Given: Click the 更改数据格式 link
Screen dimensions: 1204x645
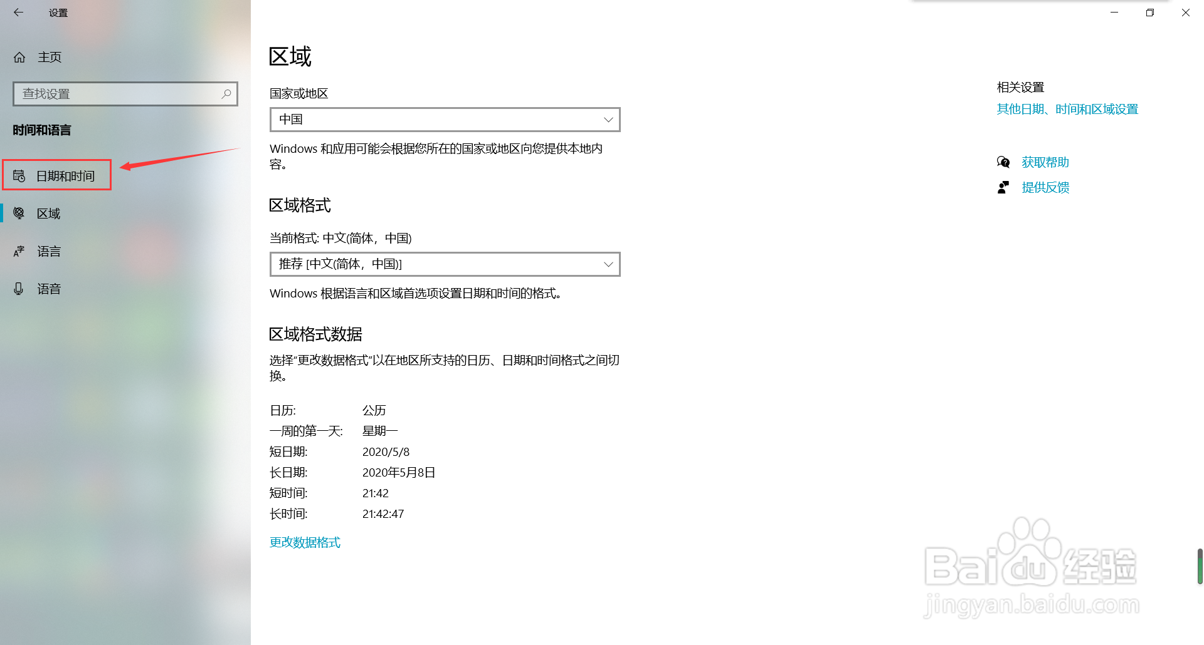Looking at the screenshot, I should click(x=305, y=542).
